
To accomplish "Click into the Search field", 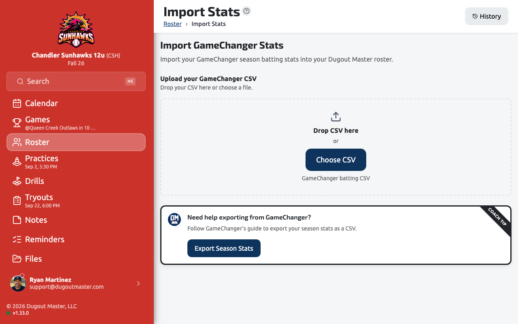I will [x=76, y=81].
